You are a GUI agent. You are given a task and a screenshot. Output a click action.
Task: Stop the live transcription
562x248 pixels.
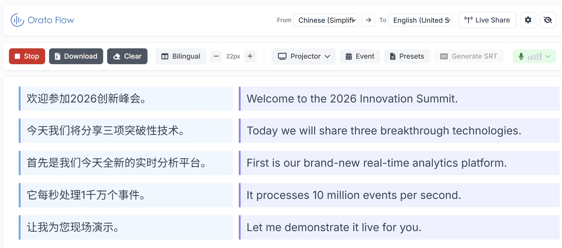27,56
